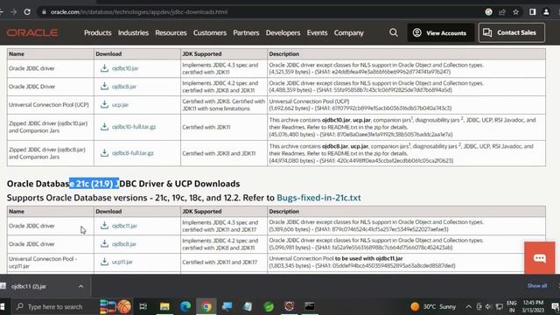Open the 30°C Sunny weather widget
The width and height of the screenshot is (560, 315).
433,307
